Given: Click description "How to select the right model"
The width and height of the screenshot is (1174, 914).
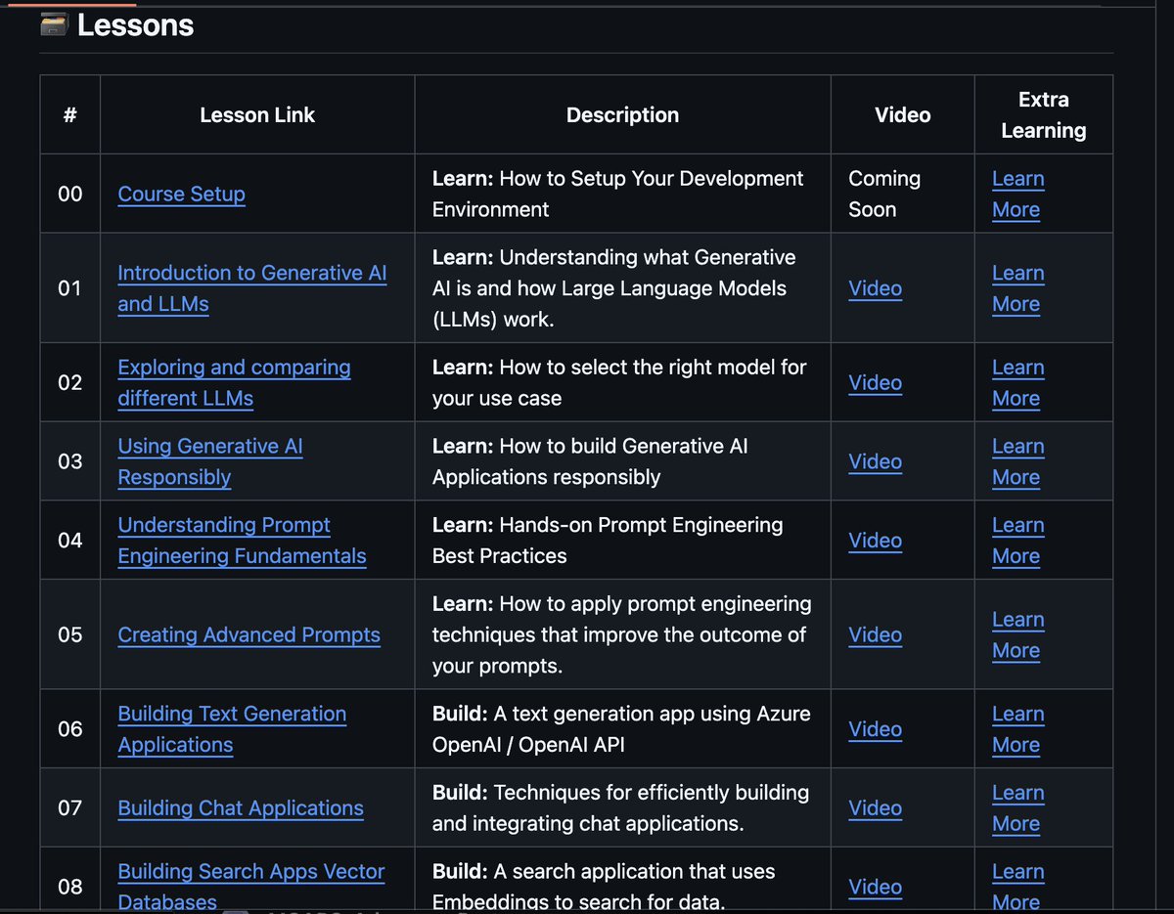Looking at the screenshot, I should (x=619, y=382).
